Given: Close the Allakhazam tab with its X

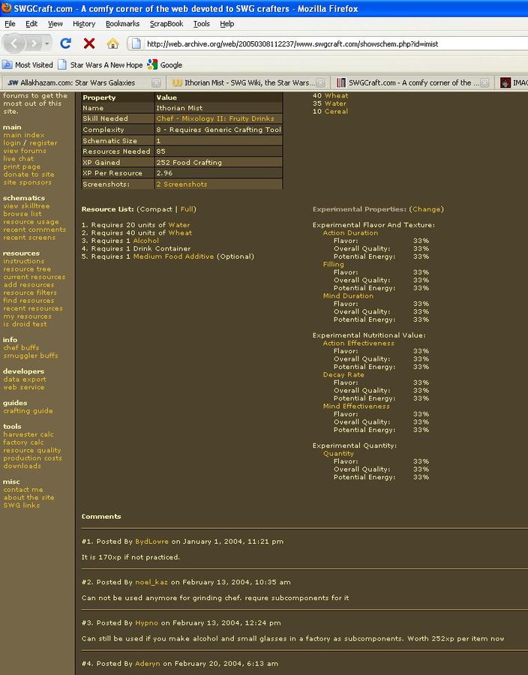Looking at the screenshot, I should [156, 82].
